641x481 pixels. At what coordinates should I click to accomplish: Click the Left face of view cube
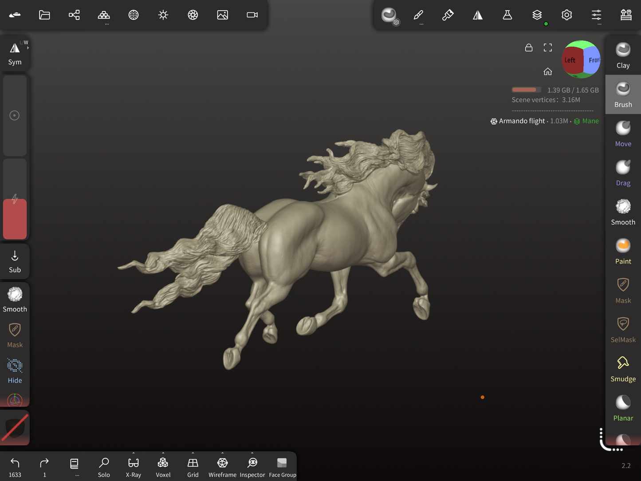pos(571,60)
